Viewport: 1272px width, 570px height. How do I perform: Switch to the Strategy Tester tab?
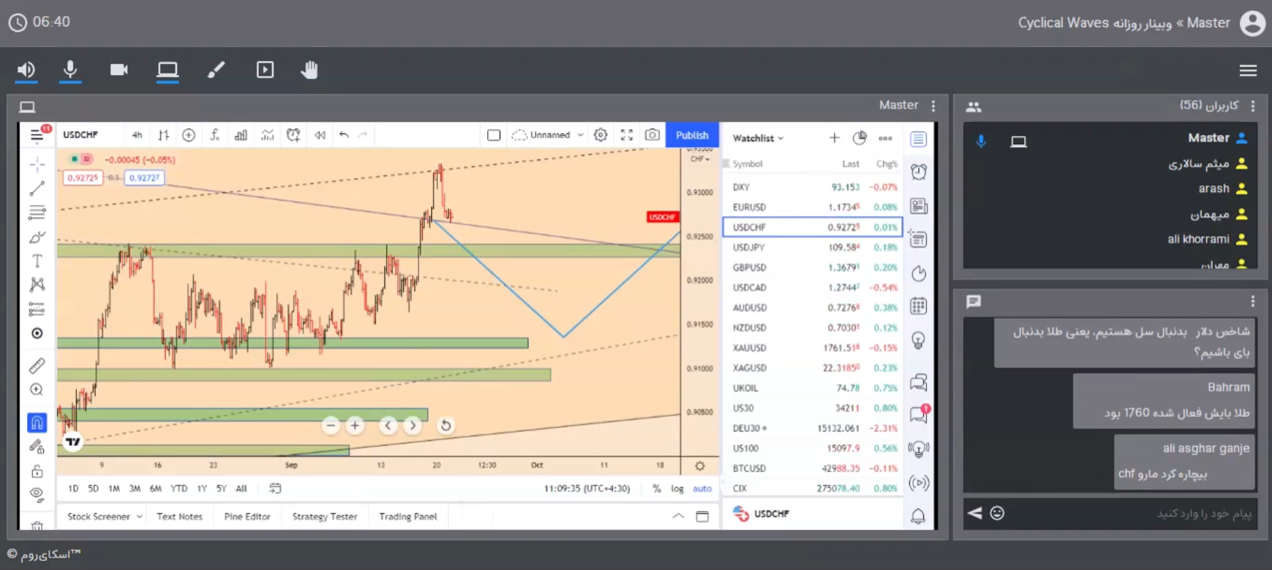point(325,517)
